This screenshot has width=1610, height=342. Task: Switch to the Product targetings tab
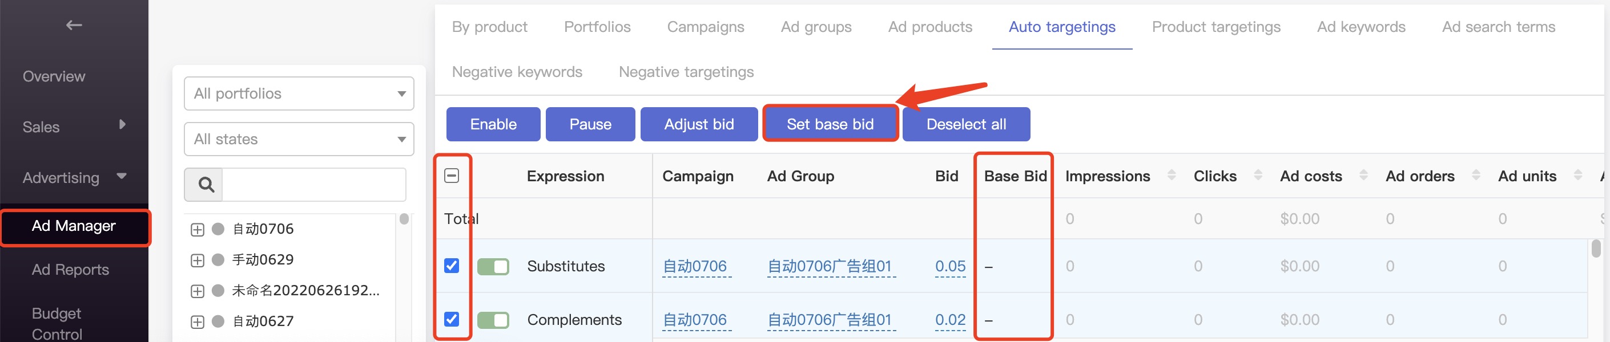(x=1215, y=27)
